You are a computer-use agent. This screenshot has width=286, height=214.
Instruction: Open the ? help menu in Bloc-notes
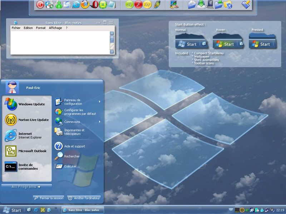tap(66, 28)
